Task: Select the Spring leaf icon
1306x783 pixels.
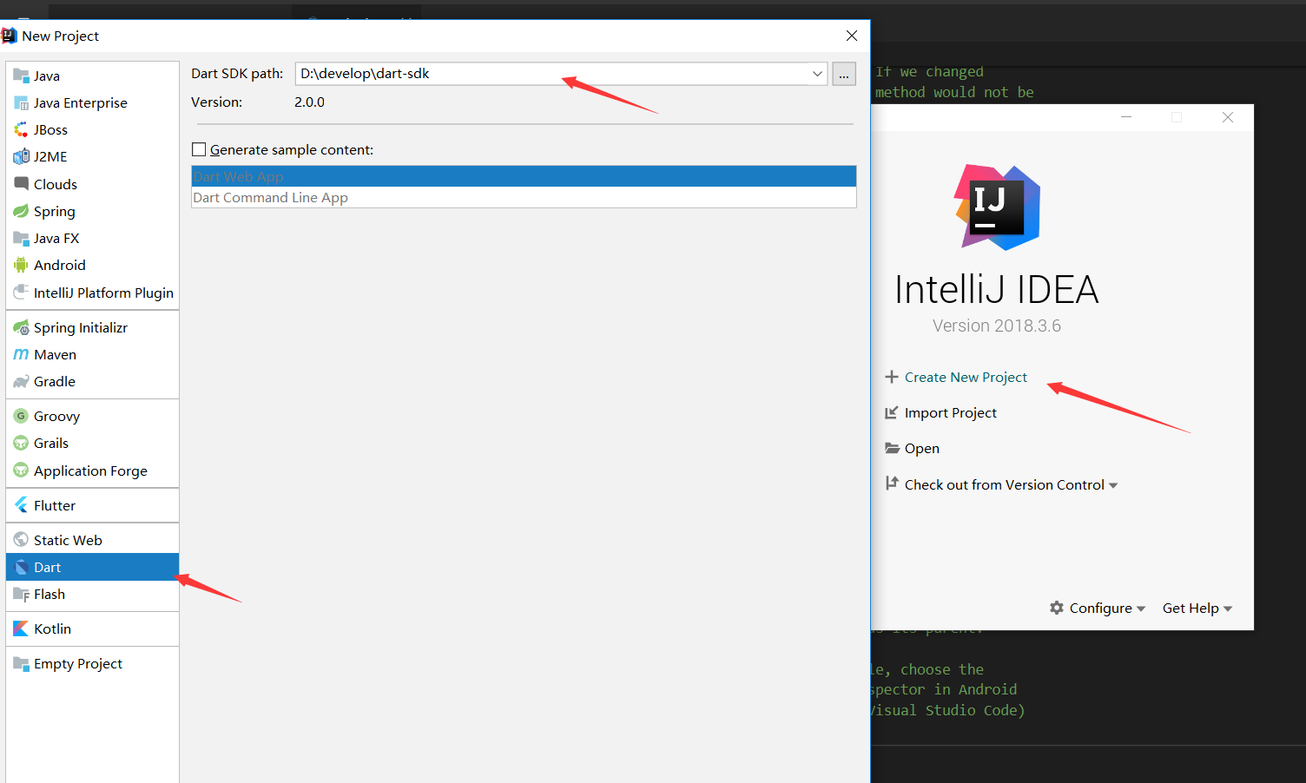Action: click(21, 211)
